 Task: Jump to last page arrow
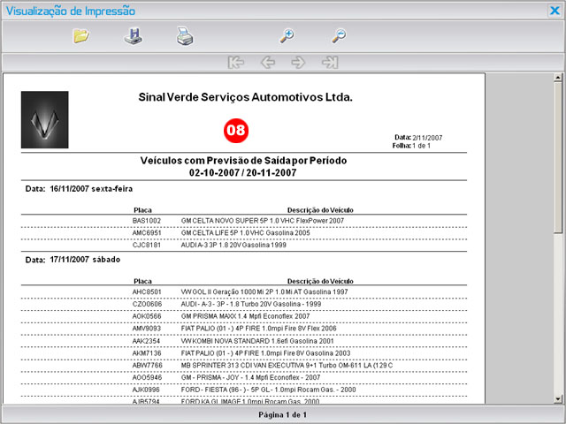[330, 63]
